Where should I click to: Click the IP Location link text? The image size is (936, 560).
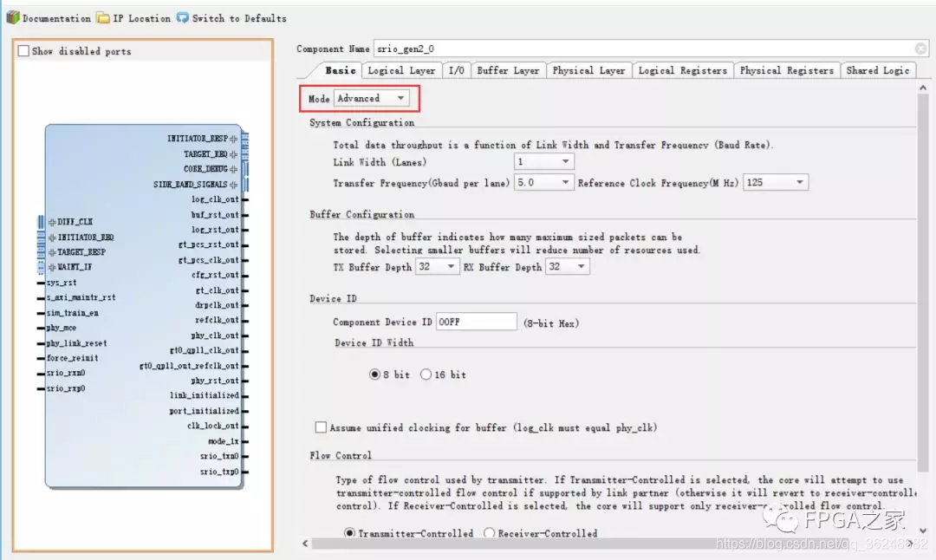(141, 18)
